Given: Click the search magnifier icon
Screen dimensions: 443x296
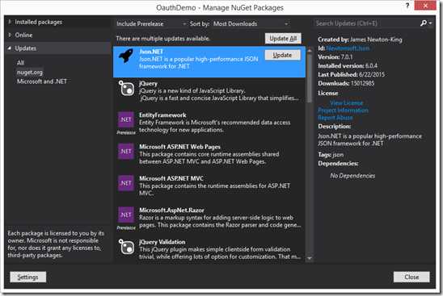Looking at the screenshot, I should click(423, 23).
